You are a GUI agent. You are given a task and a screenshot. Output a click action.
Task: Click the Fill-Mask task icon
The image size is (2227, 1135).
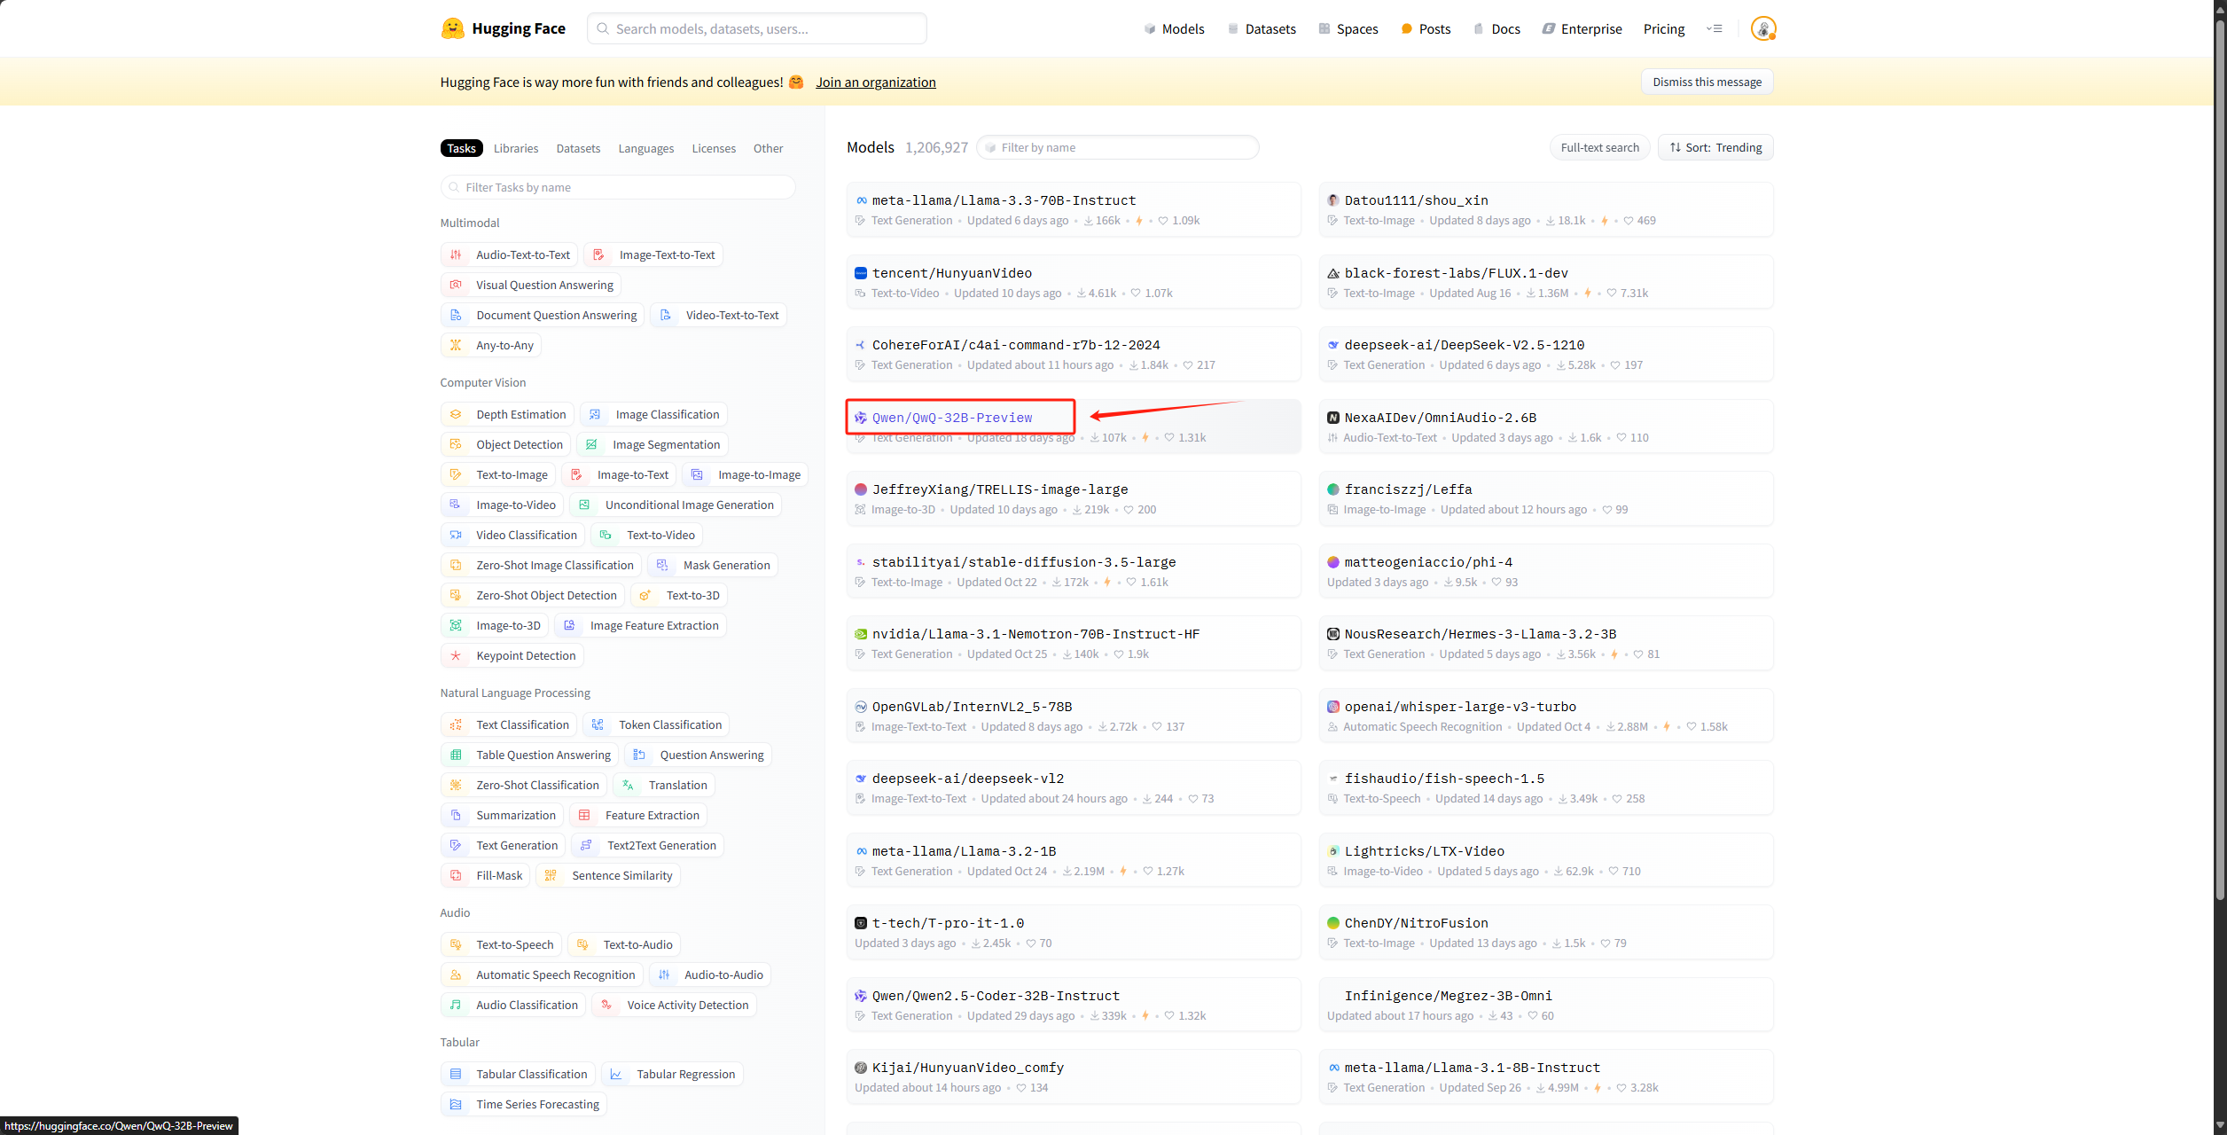(x=456, y=875)
